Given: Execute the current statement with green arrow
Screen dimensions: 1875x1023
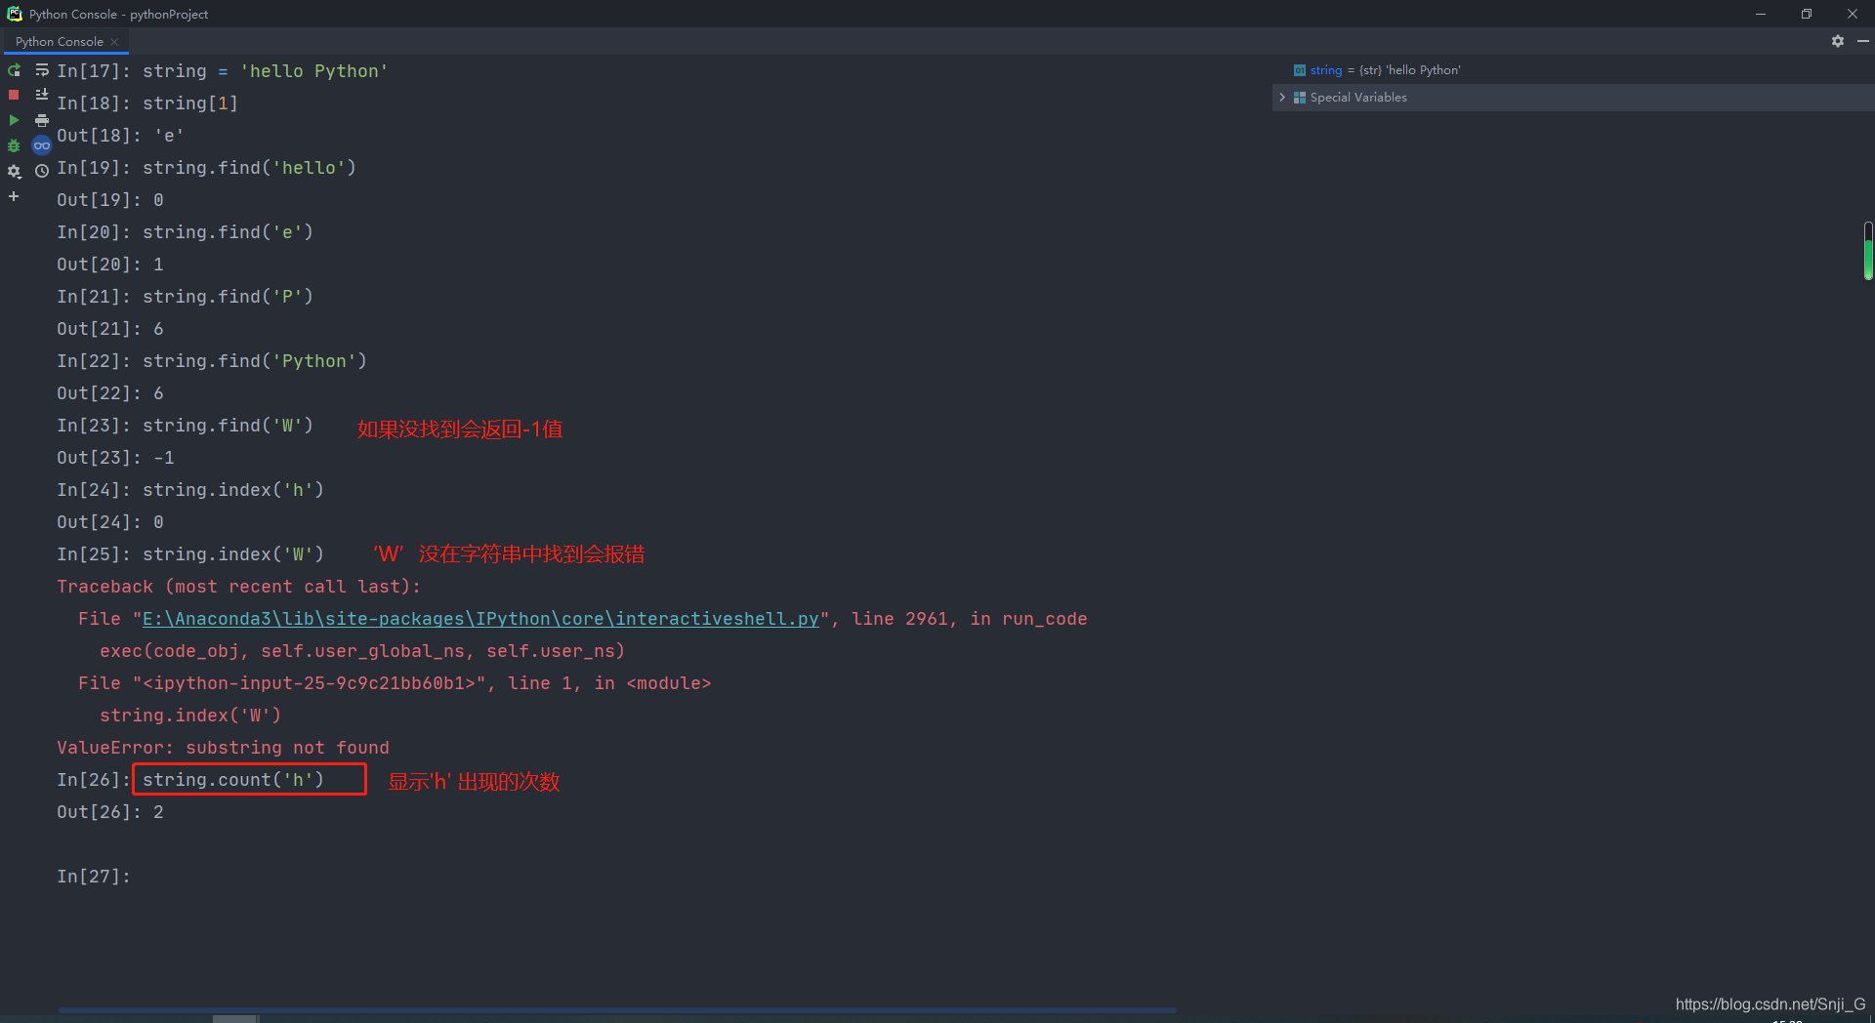Looking at the screenshot, I should 14,120.
